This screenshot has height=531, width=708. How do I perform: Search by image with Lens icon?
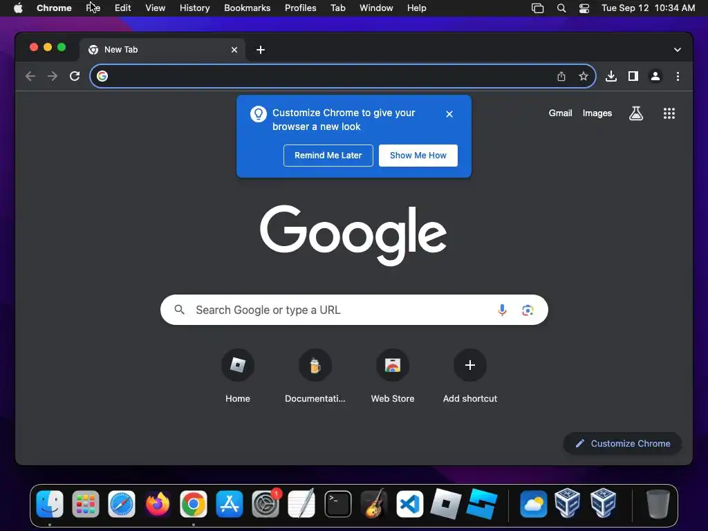coord(528,310)
